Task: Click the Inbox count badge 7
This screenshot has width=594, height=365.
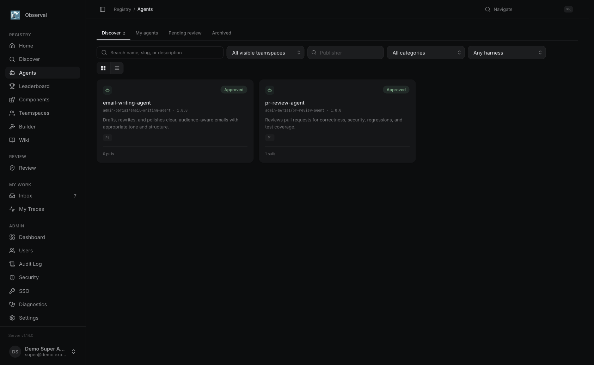Action: (x=75, y=196)
